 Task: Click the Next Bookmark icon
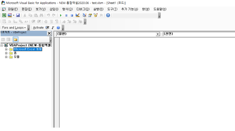tap(69, 22)
